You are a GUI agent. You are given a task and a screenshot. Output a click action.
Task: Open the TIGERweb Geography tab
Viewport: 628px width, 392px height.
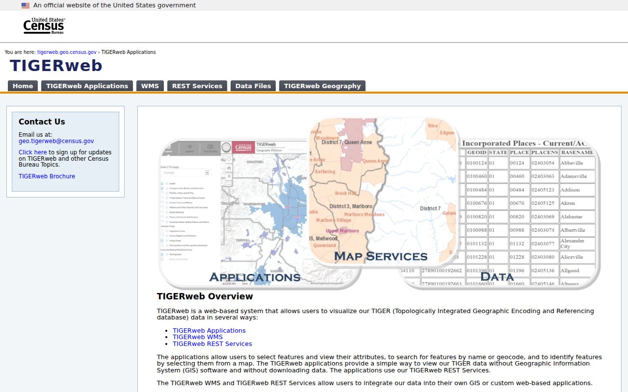click(x=322, y=86)
